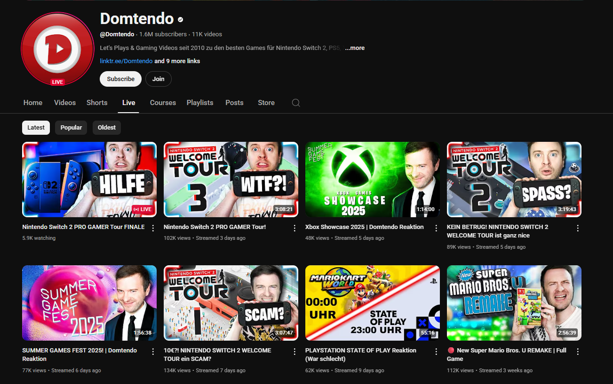
Task: Open options menu for PRO GAMER Tour FINALE
Action: point(153,228)
